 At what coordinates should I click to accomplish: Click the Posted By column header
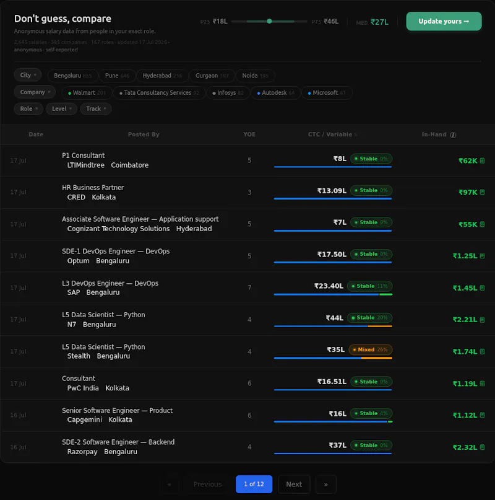click(x=144, y=134)
